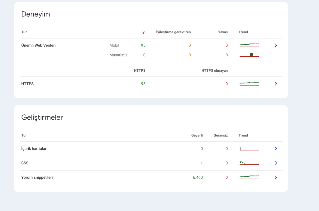Click the İçerik haritaları row title

(x=34, y=149)
